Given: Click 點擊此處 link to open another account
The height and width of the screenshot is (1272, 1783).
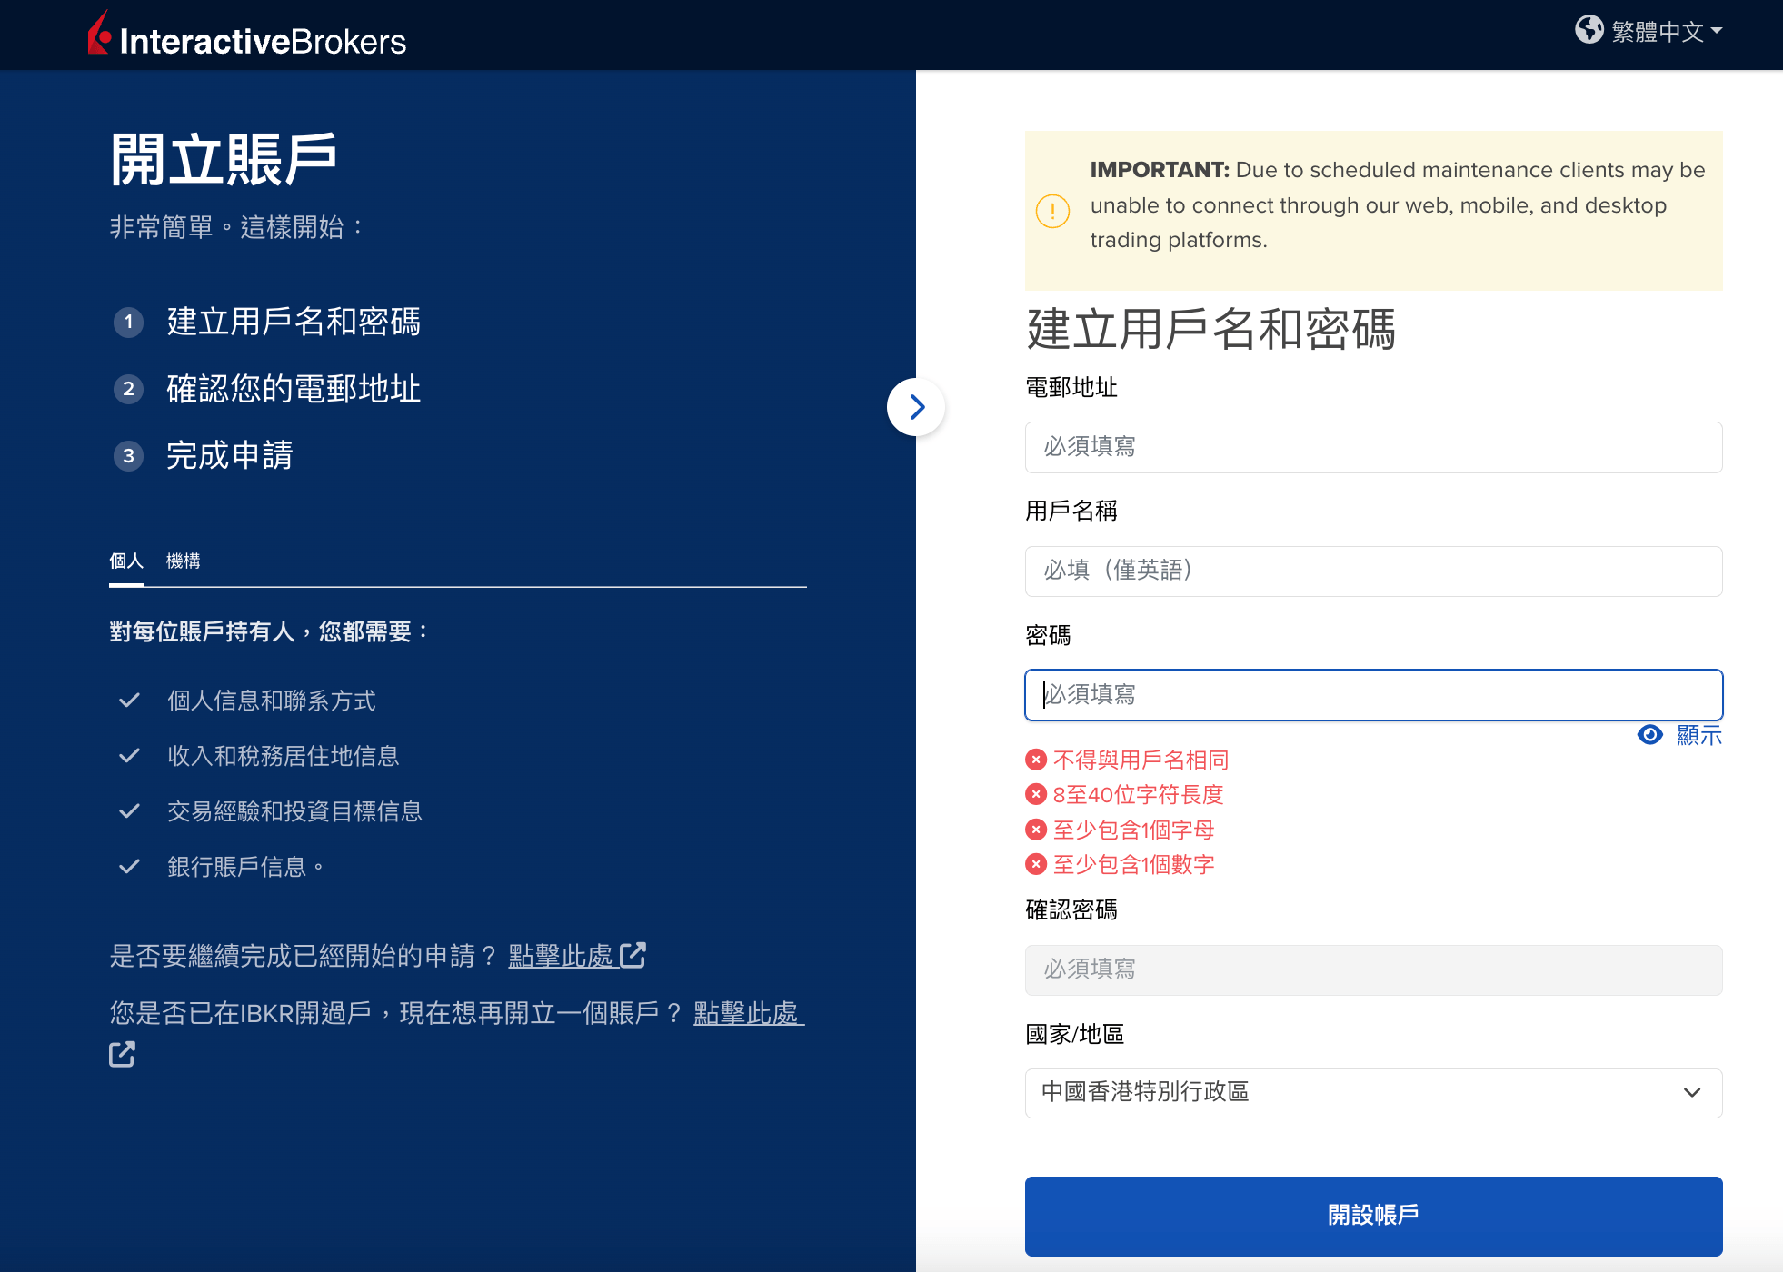Looking at the screenshot, I should (x=748, y=1013).
